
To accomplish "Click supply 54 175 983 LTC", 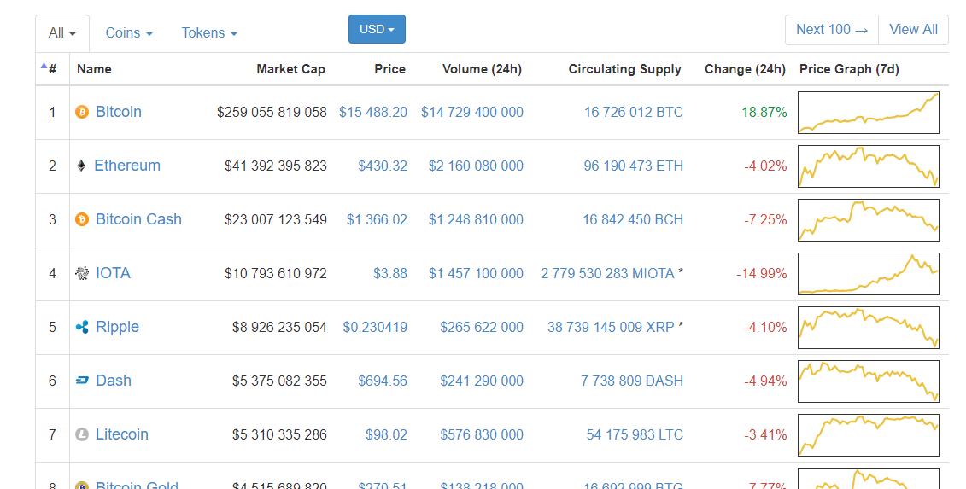I will coord(635,434).
